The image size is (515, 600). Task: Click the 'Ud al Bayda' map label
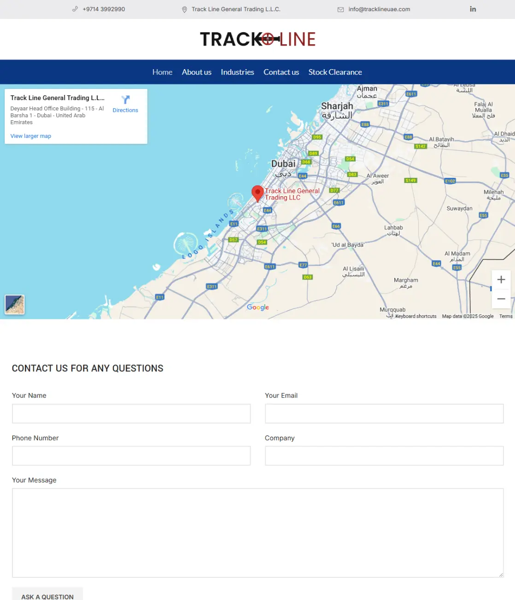(348, 245)
